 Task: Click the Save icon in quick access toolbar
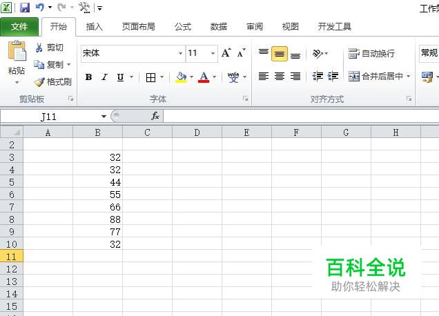tap(25, 8)
